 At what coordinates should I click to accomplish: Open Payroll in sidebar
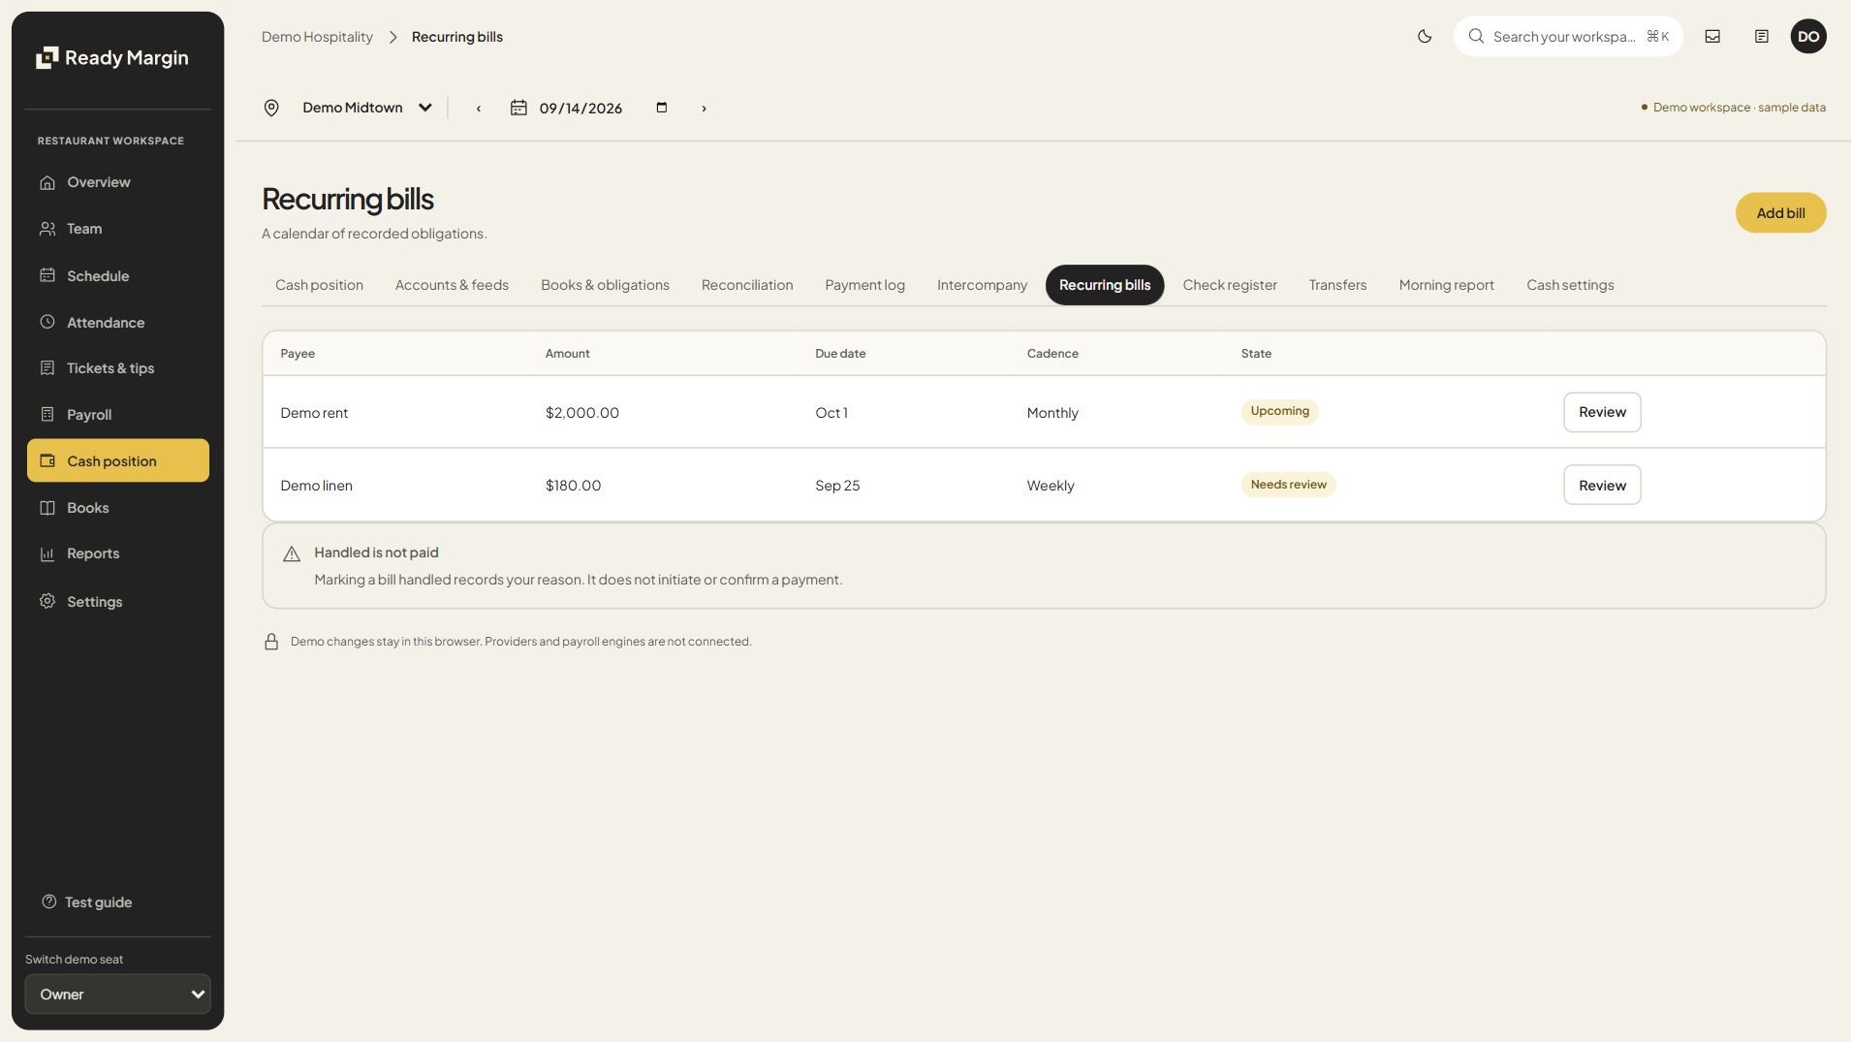tap(117, 415)
